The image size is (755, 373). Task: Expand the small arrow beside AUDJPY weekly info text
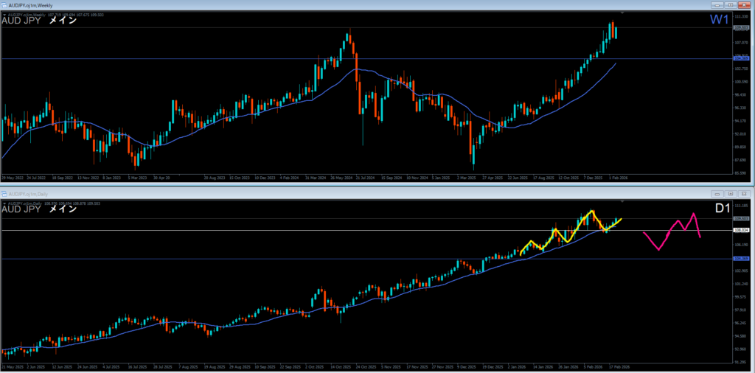4,13
